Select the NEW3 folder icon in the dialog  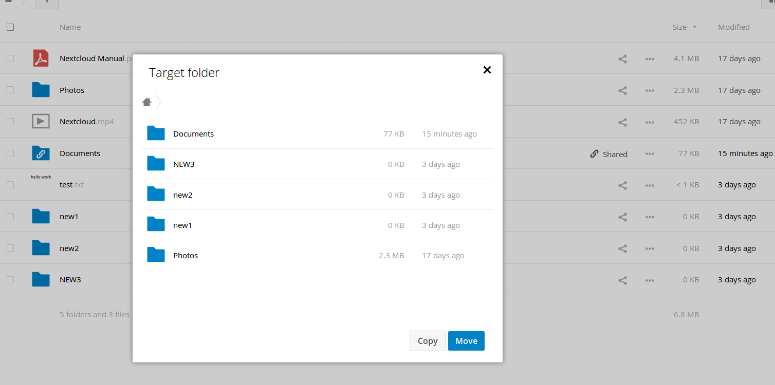point(156,164)
